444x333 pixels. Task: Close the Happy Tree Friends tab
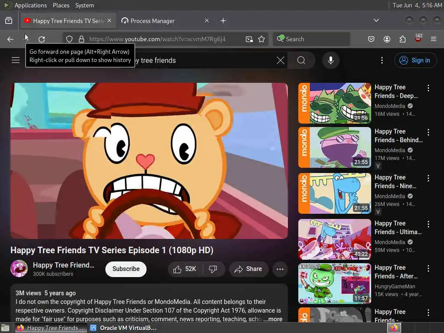pyautogui.click(x=109, y=21)
